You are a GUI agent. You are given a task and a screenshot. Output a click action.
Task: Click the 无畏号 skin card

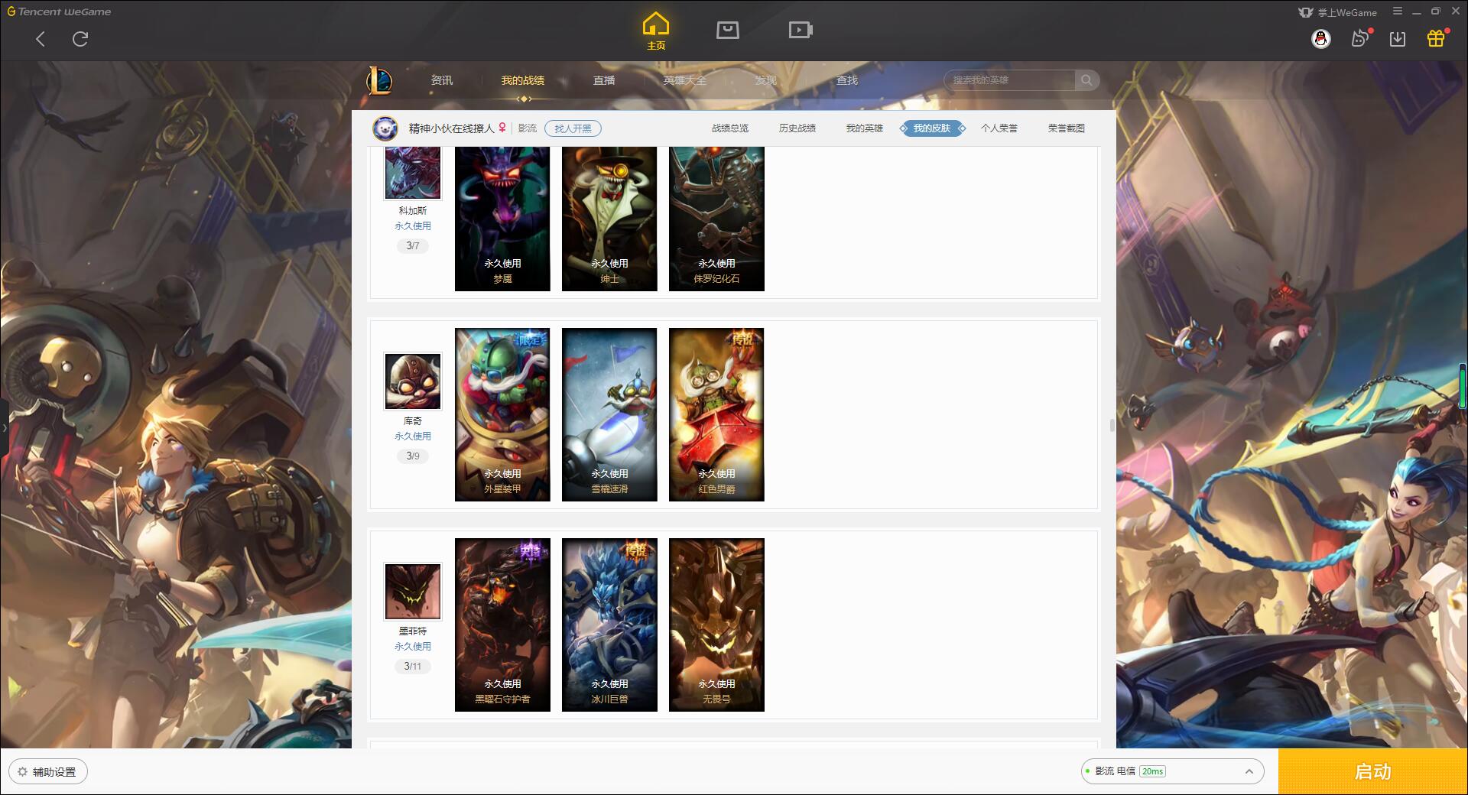click(x=716, y=625)
